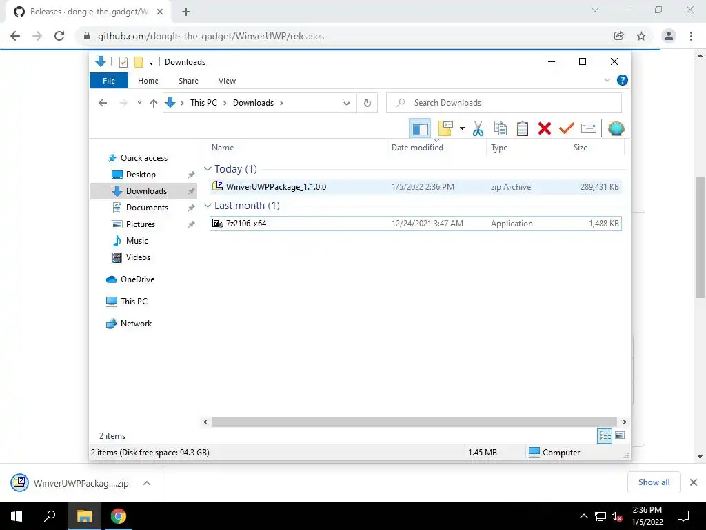This screenshot has height=530, width=706.
Task: Open Windows Start menu
Action: pos(17,516)
